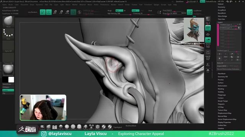Expand the FiberMesh section
Viewport: 245px width, 137px height.
[222, 73]
